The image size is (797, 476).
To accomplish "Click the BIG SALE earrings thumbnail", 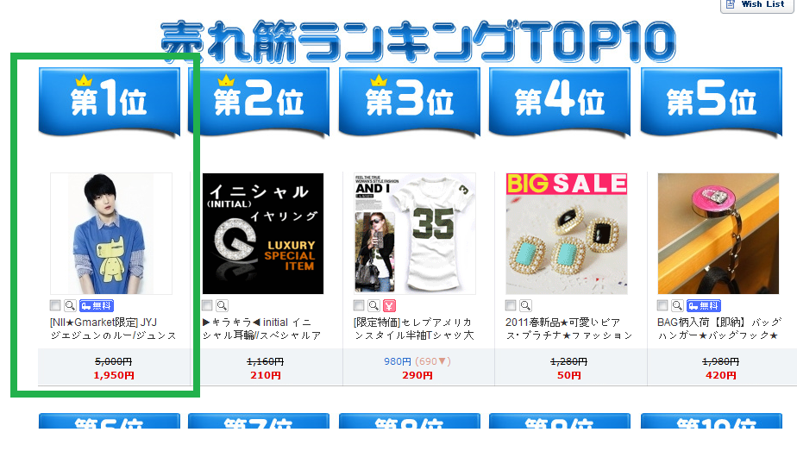I will [x=566, y=233].
